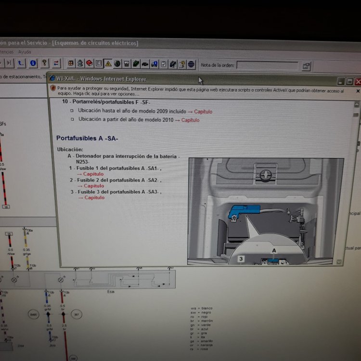
Task: Click the dark books toolbar icon
Action: 173,64
